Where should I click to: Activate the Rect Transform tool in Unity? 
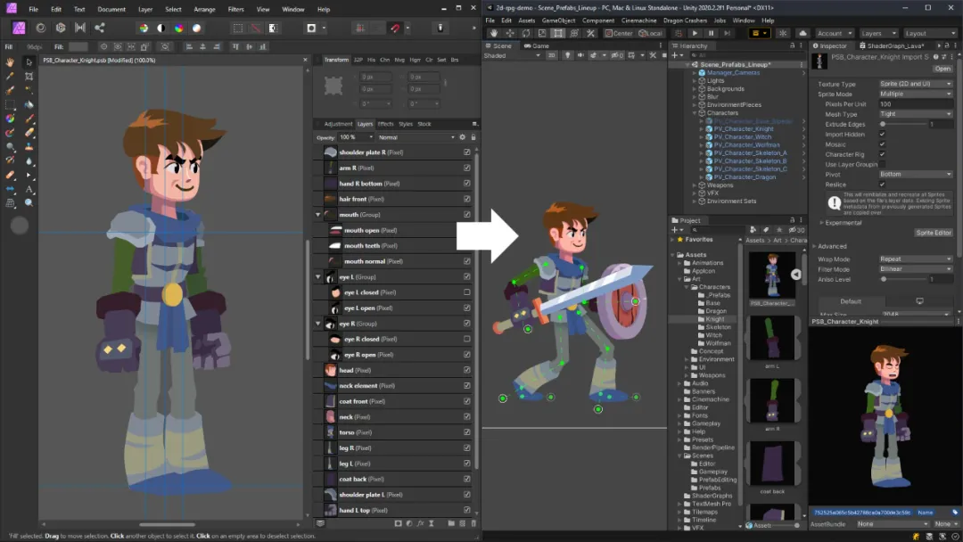559,32
